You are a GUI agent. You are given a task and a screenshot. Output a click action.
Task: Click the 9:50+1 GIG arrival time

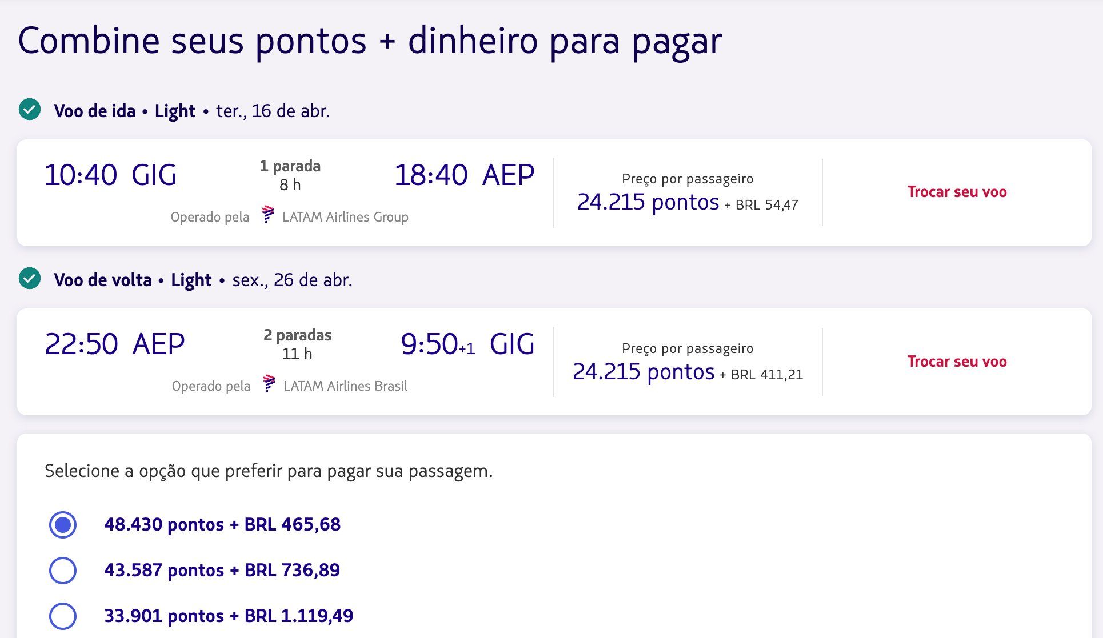click(467, 344)
